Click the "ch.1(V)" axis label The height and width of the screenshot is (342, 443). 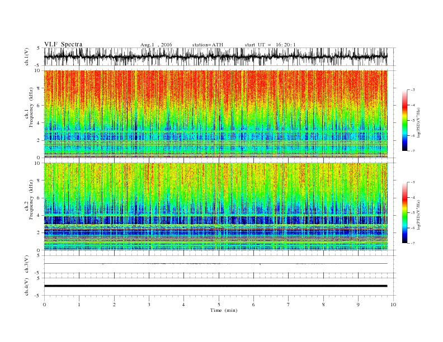point(27,56)
